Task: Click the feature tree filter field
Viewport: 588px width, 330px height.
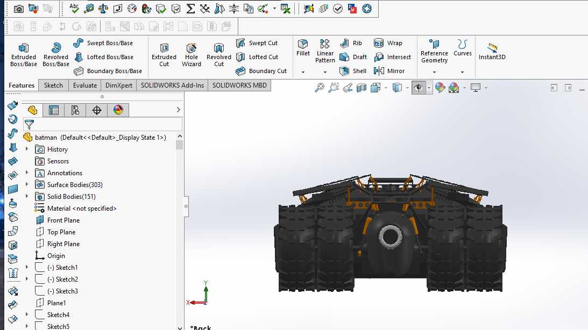Action: [x=103, y=124]
